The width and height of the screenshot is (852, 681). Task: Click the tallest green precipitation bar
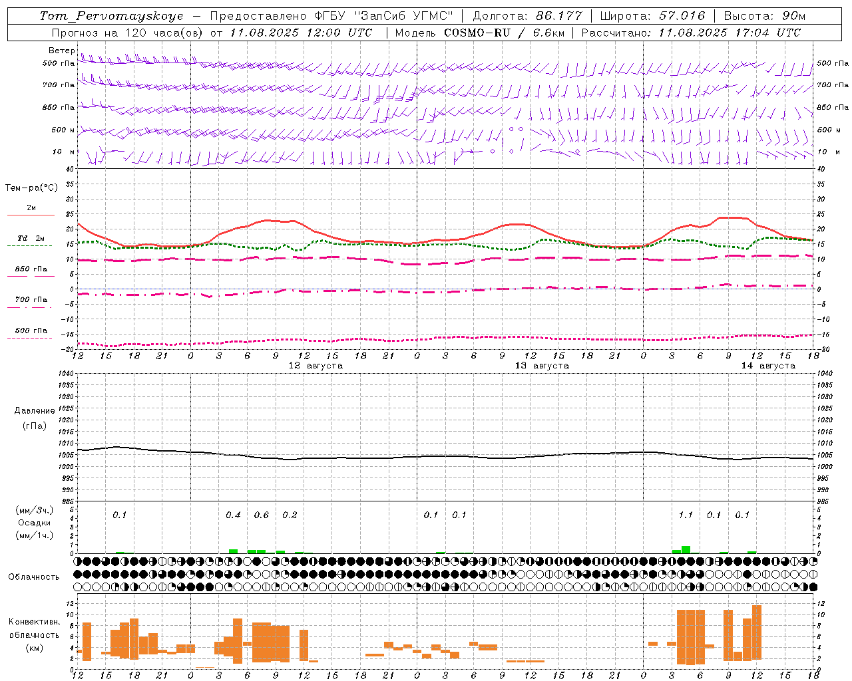[x=686, y=549]
